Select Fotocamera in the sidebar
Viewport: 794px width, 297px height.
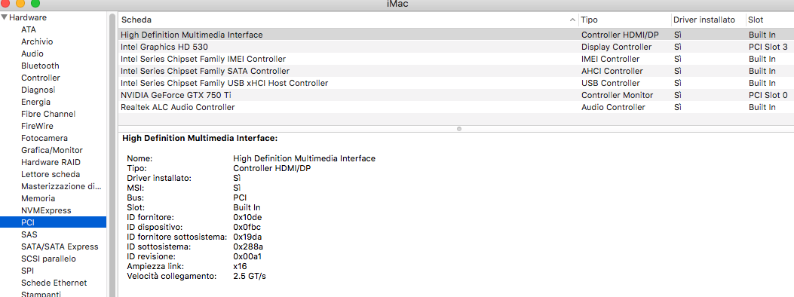pyautogui.click(x=44, y=138)
